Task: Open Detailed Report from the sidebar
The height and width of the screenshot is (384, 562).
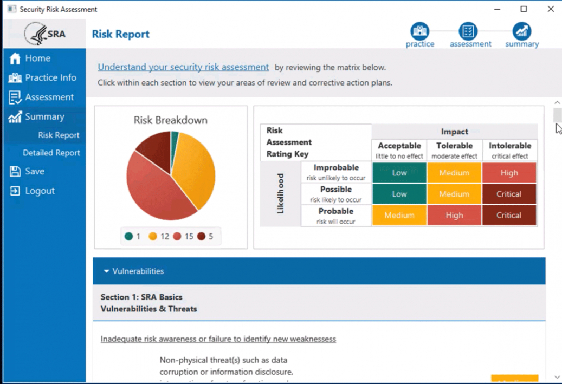Action: coord(51,153)
